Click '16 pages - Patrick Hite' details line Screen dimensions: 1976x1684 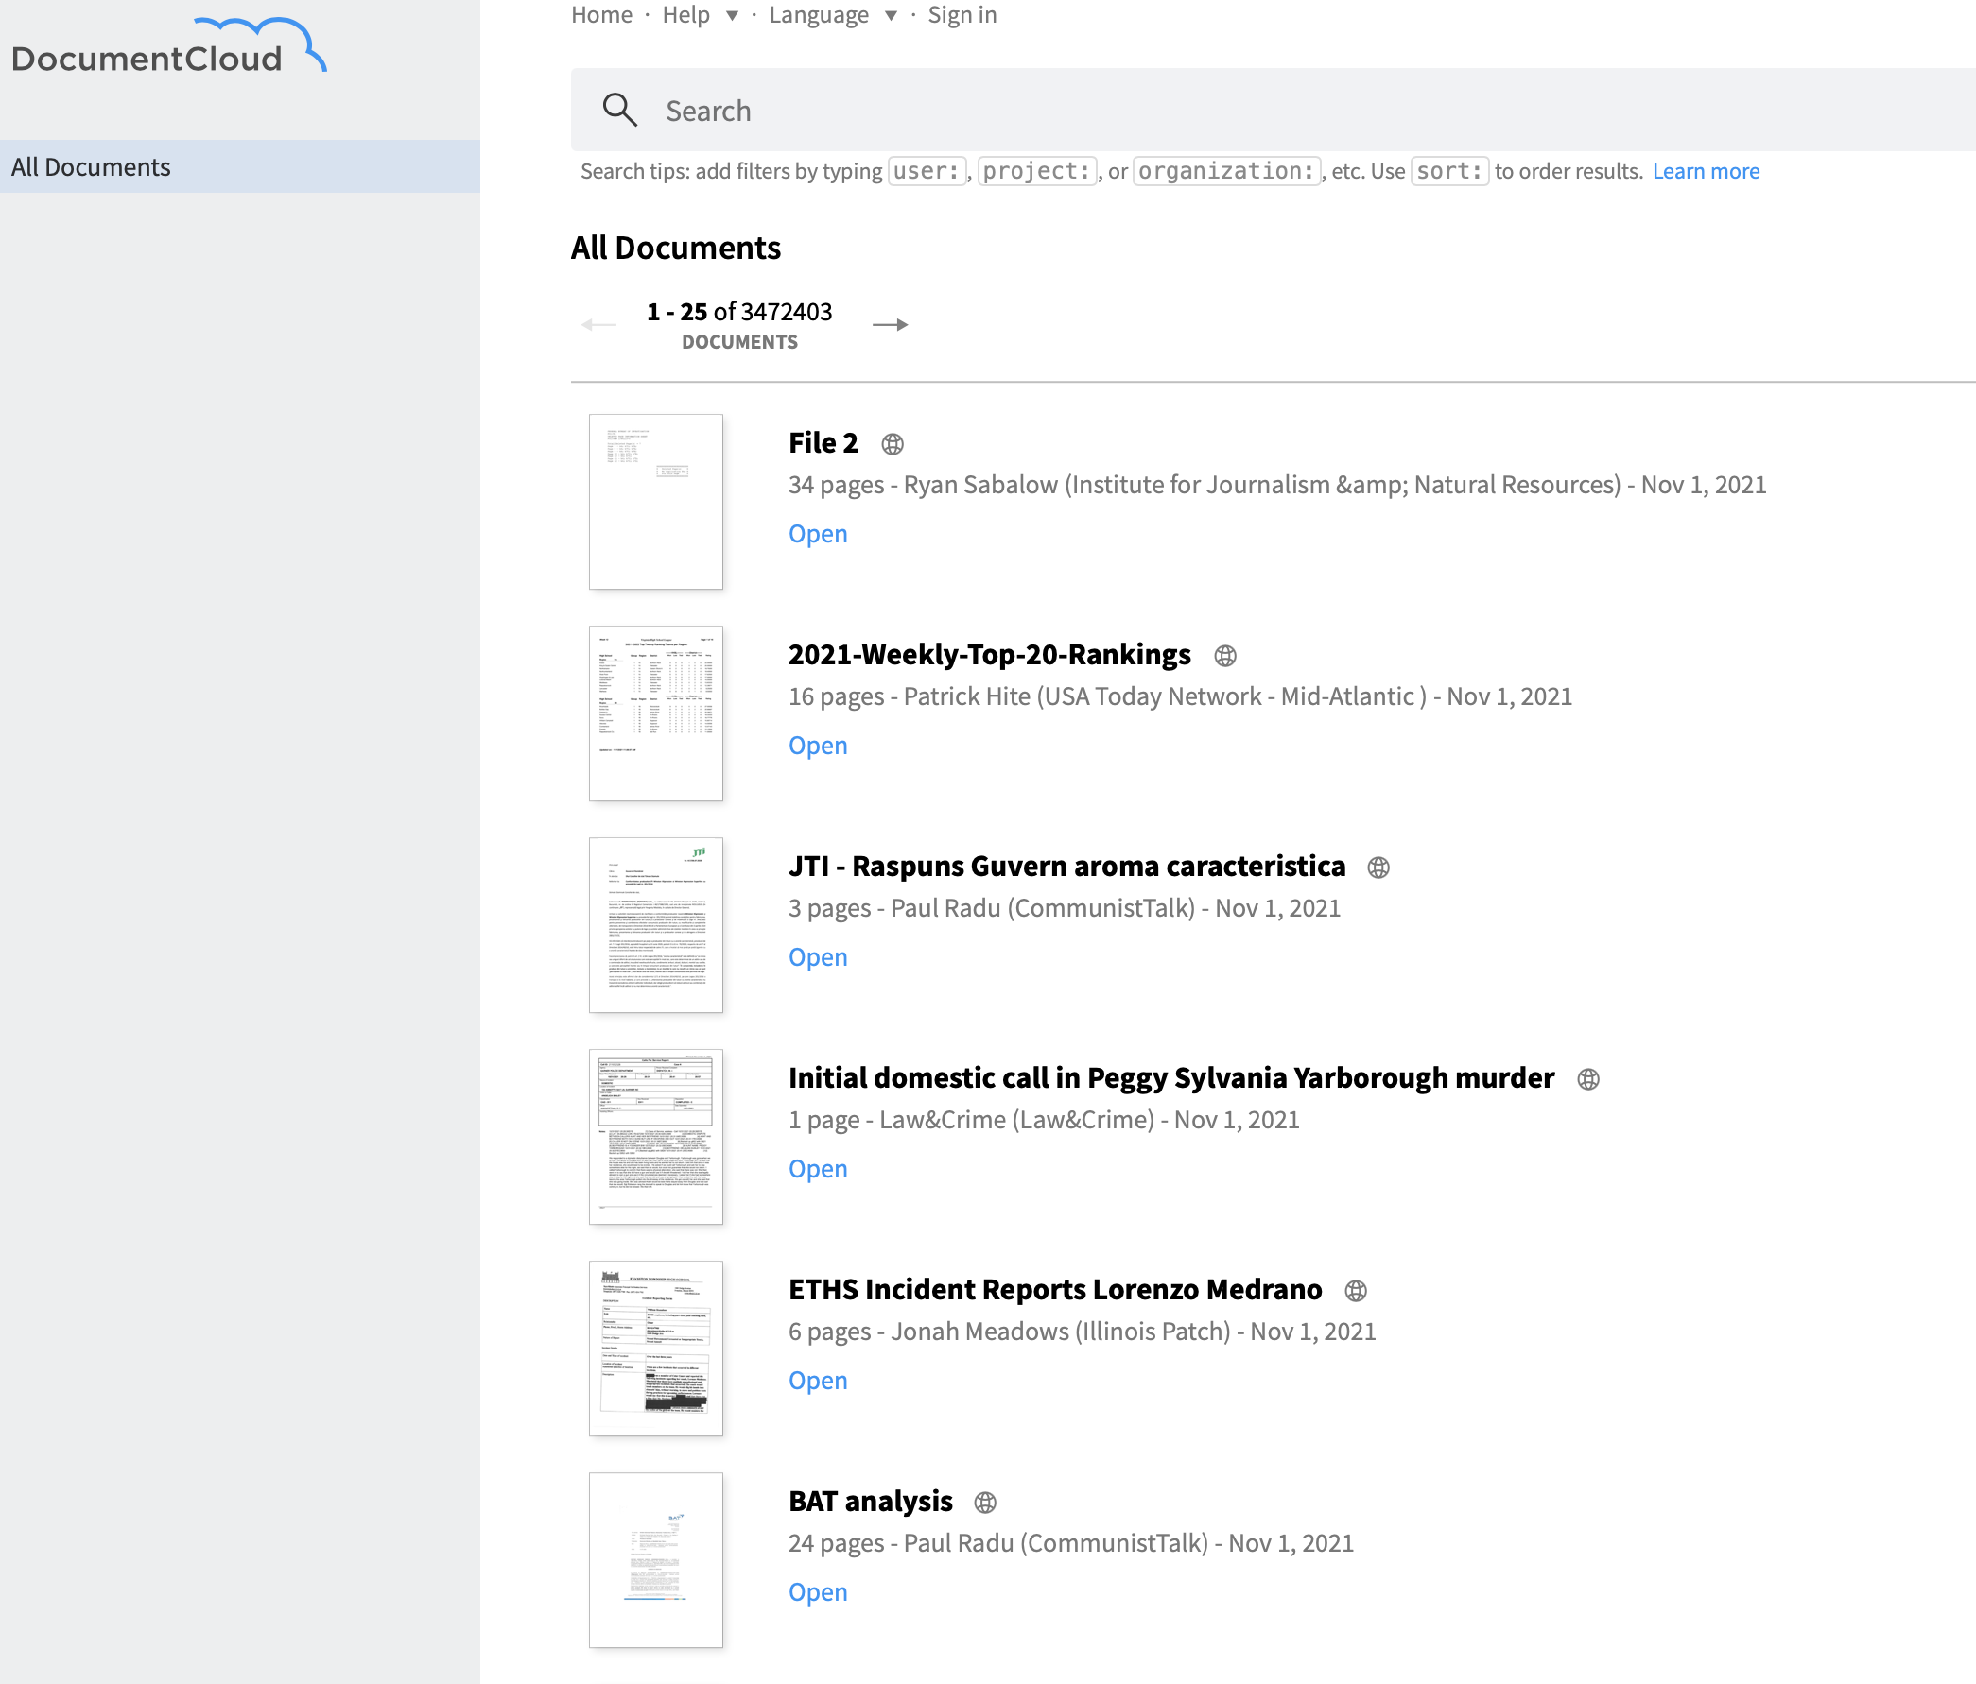tap(1181, 696)
